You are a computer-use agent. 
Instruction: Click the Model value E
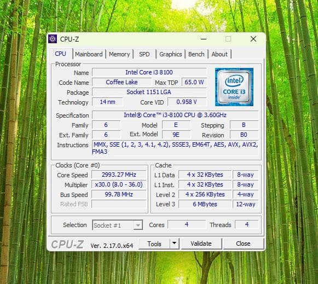(x=176, y=125)
